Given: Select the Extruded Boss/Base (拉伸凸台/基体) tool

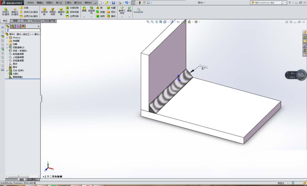Looking at the screenshot, I should tap(6, 12).
